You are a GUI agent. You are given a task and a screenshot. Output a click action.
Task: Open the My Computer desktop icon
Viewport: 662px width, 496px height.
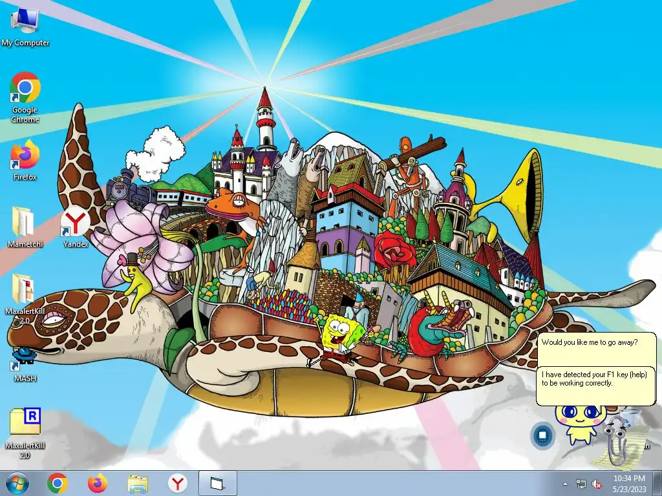pos(25,27)
